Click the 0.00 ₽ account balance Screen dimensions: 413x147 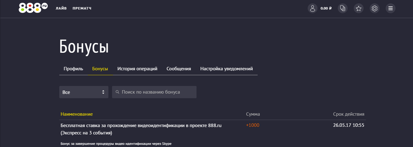326,8
